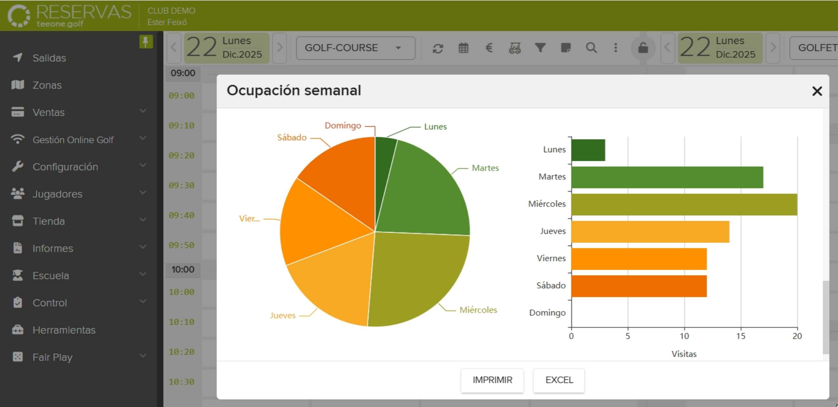This screenshot has width=838, height=407.
Task: Click the notes icon in the toolbar
Action: pos(565,48)
